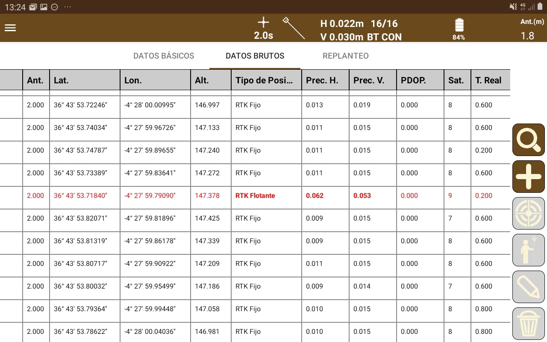
Task: Tap the trash bin delete icon
Action: pyautogui.click(x=529, y=324)
